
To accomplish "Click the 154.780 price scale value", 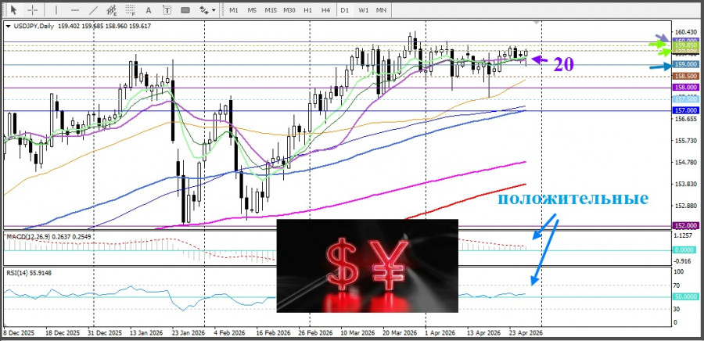I will click(x=685, y=163).
